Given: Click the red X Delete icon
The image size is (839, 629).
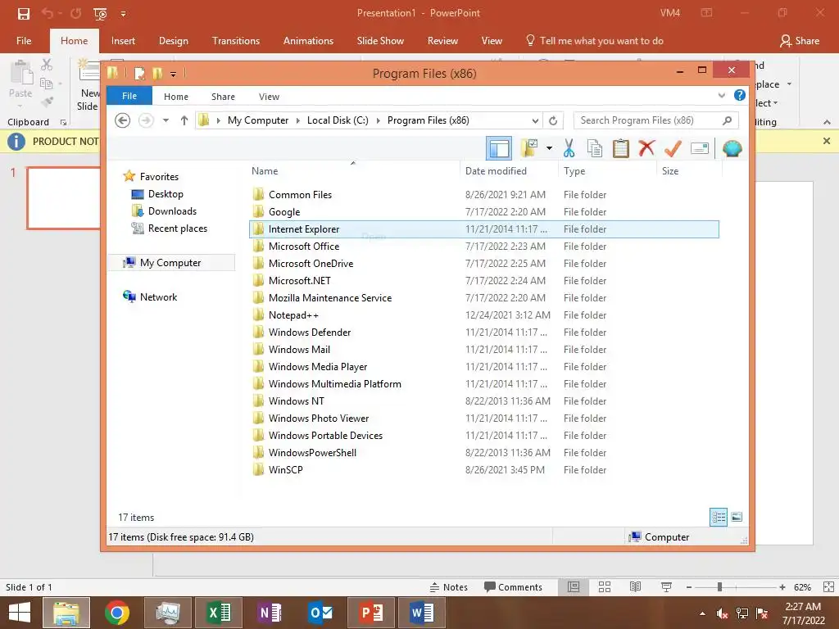Looking at the screenshot, I should pyautogui.click(x=646, y=147).
